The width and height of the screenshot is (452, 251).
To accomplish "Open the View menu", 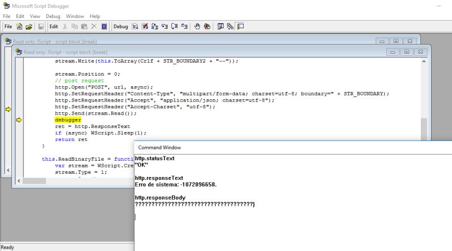I will pyautogui.click(x=35, y=16).
